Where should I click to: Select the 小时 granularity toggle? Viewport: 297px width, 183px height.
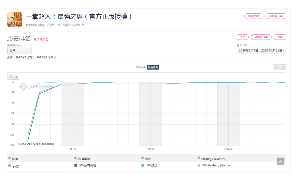[277, 67]
